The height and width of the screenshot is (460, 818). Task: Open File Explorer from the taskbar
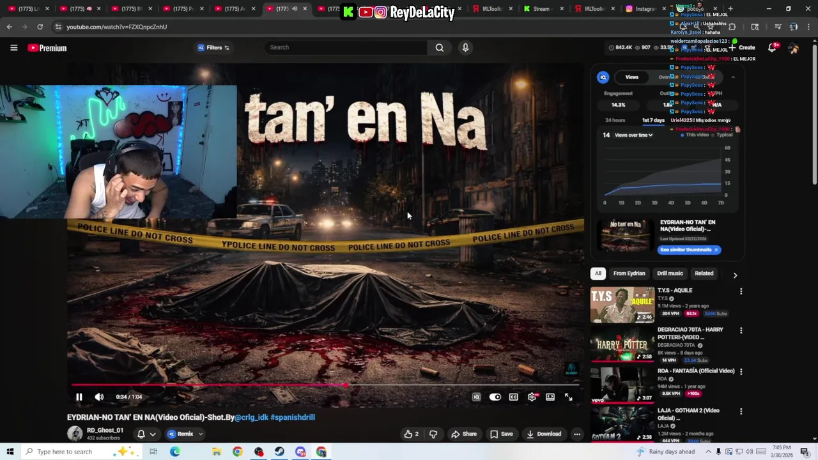click(217, 452)
